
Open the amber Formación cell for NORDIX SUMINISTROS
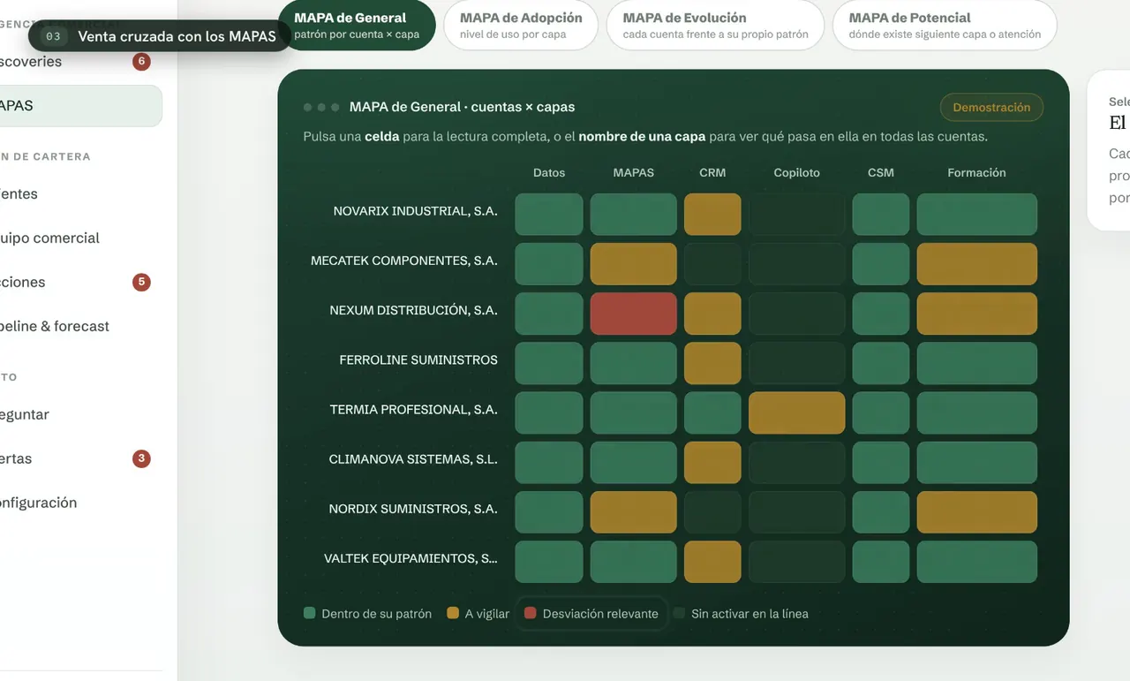pos(976,512)
